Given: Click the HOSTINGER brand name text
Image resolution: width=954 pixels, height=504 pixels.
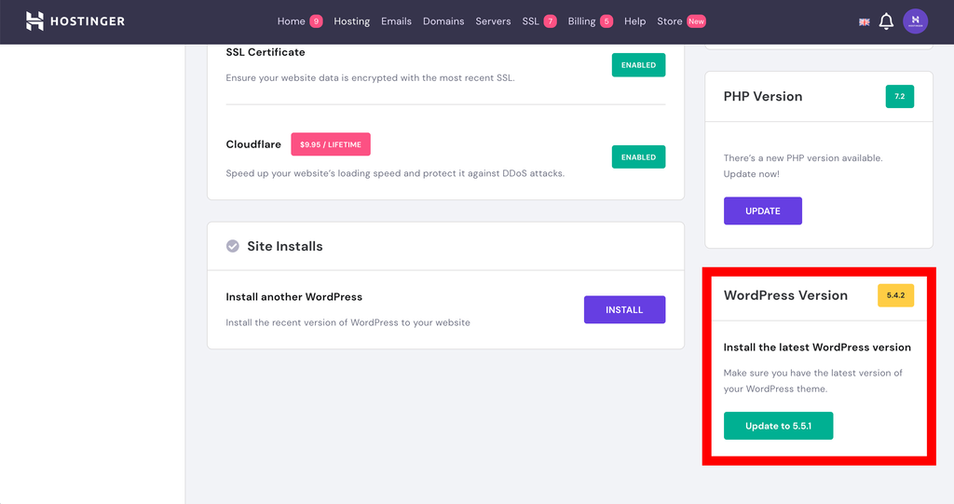Looking at the screenshot, I should click(88, 21).
